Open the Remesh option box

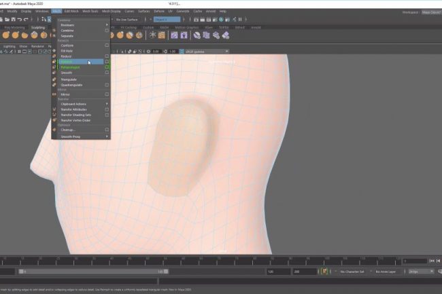tap(107, 62)
